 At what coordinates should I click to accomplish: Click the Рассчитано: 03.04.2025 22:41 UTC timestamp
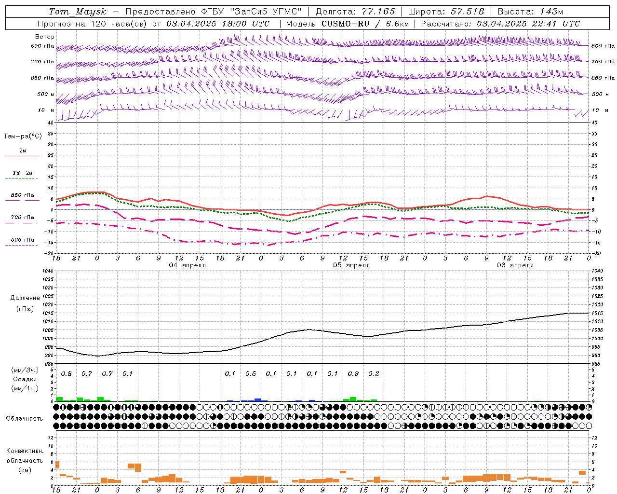tap(500, 24)
